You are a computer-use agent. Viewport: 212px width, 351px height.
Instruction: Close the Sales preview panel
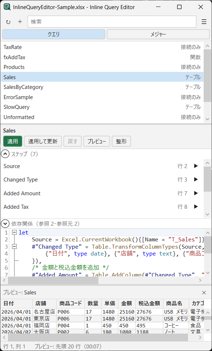pyautogui.click(x=204, y=293)
